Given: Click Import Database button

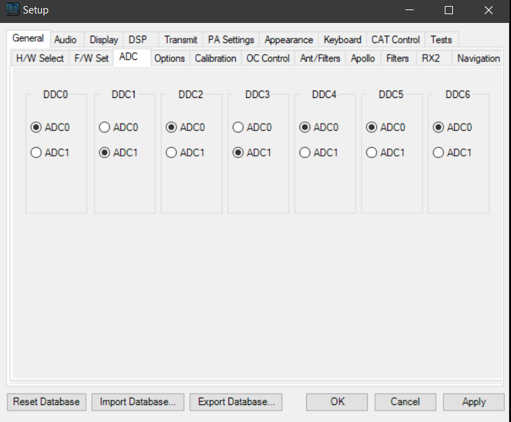Looking at the screenshot, I should coord(138,402).
